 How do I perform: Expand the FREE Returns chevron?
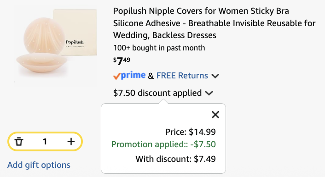coord(215,76)
